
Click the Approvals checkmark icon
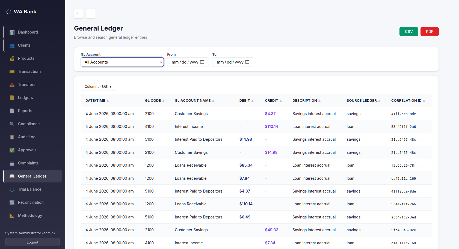12,150
